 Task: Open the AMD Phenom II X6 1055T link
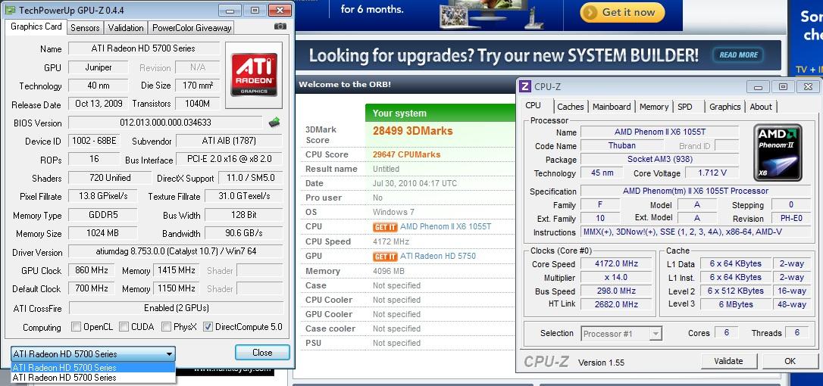[x=446, y=226]
